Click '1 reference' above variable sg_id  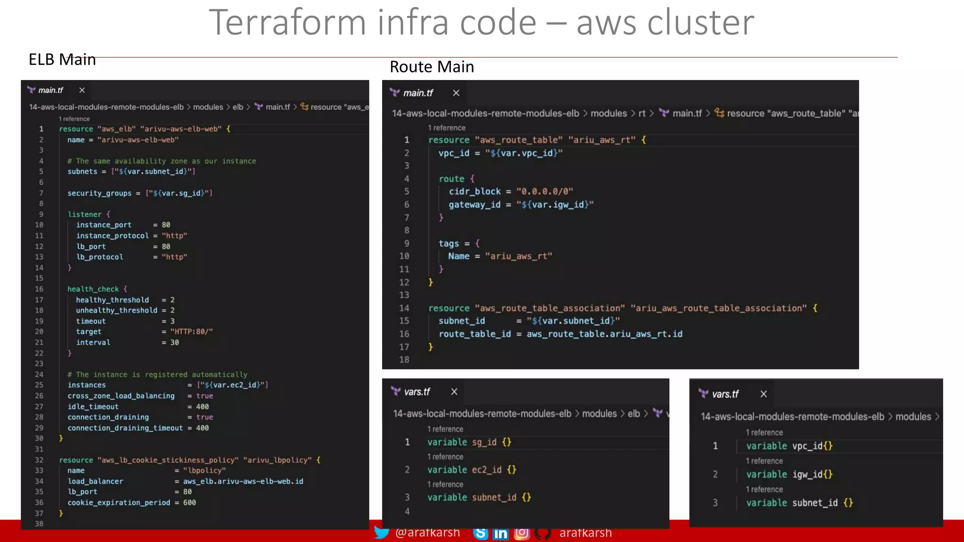tap(445, 429)
